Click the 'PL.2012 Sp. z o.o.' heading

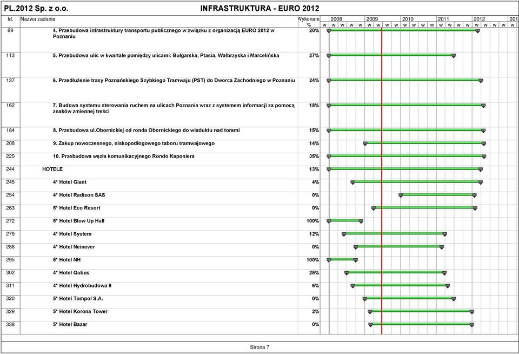tap(36, 9)
